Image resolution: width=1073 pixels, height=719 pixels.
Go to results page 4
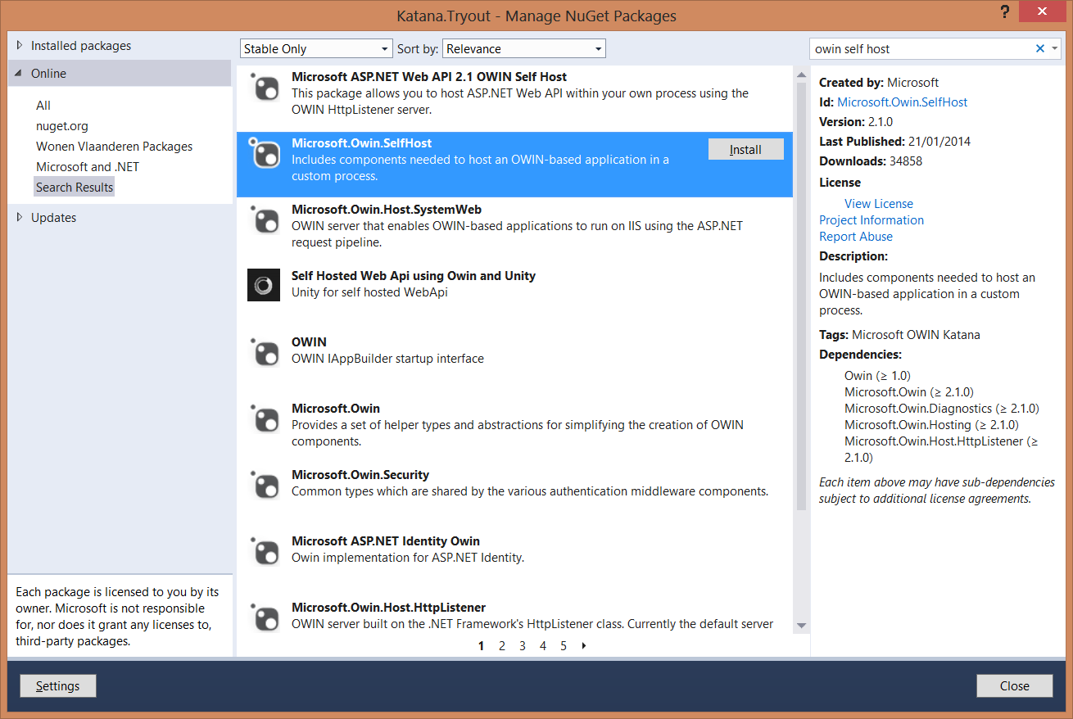click(543, 645)
